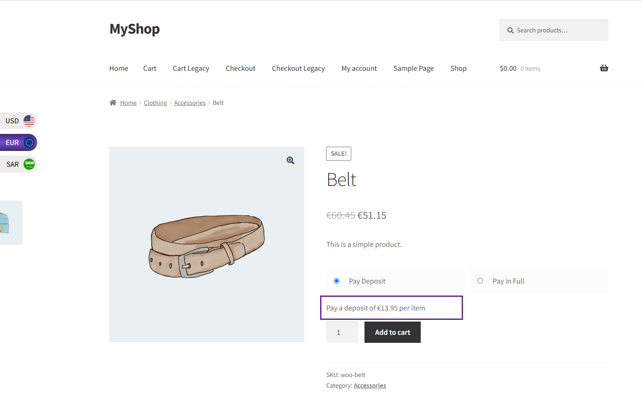Open the Checkout Legacy menu item
The width and height of the screenshot is (642, 403).
298,68
